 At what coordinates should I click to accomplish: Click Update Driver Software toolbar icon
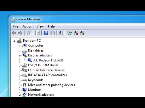pyautogui.click(x=69, y=33)
